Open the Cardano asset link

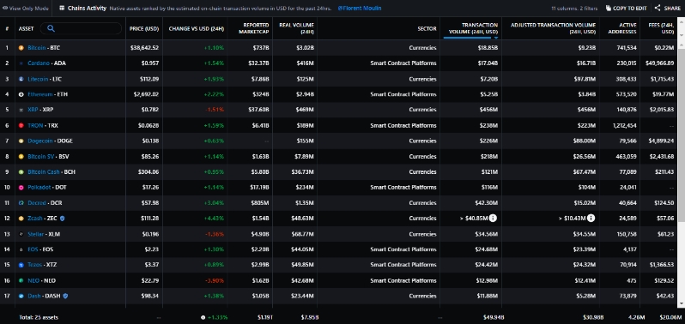click(x=39, y=63)
